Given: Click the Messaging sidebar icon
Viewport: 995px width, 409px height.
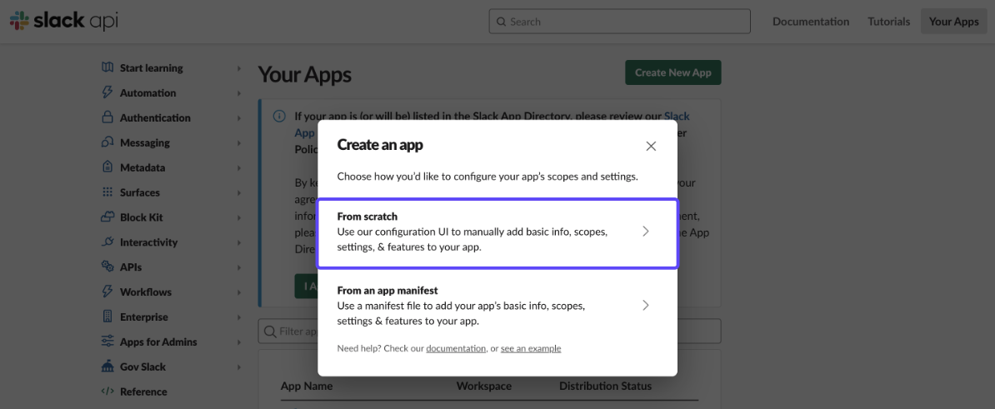Looking at the screenshot, I should [107, 142].
